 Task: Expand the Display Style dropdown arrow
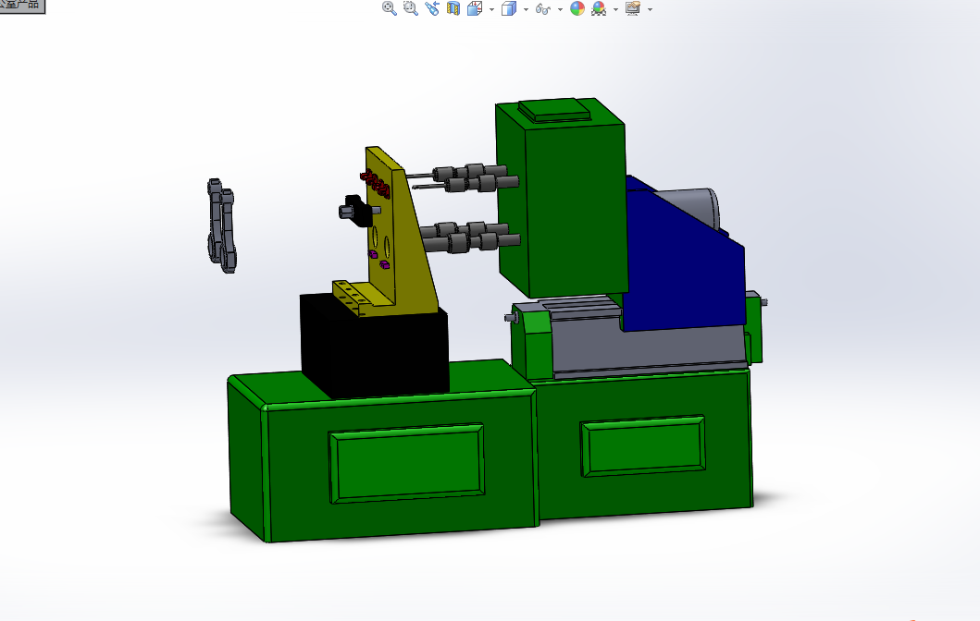coord(526,9)
